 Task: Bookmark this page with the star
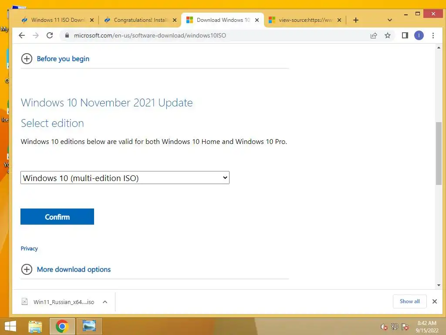tap(387, 35)
